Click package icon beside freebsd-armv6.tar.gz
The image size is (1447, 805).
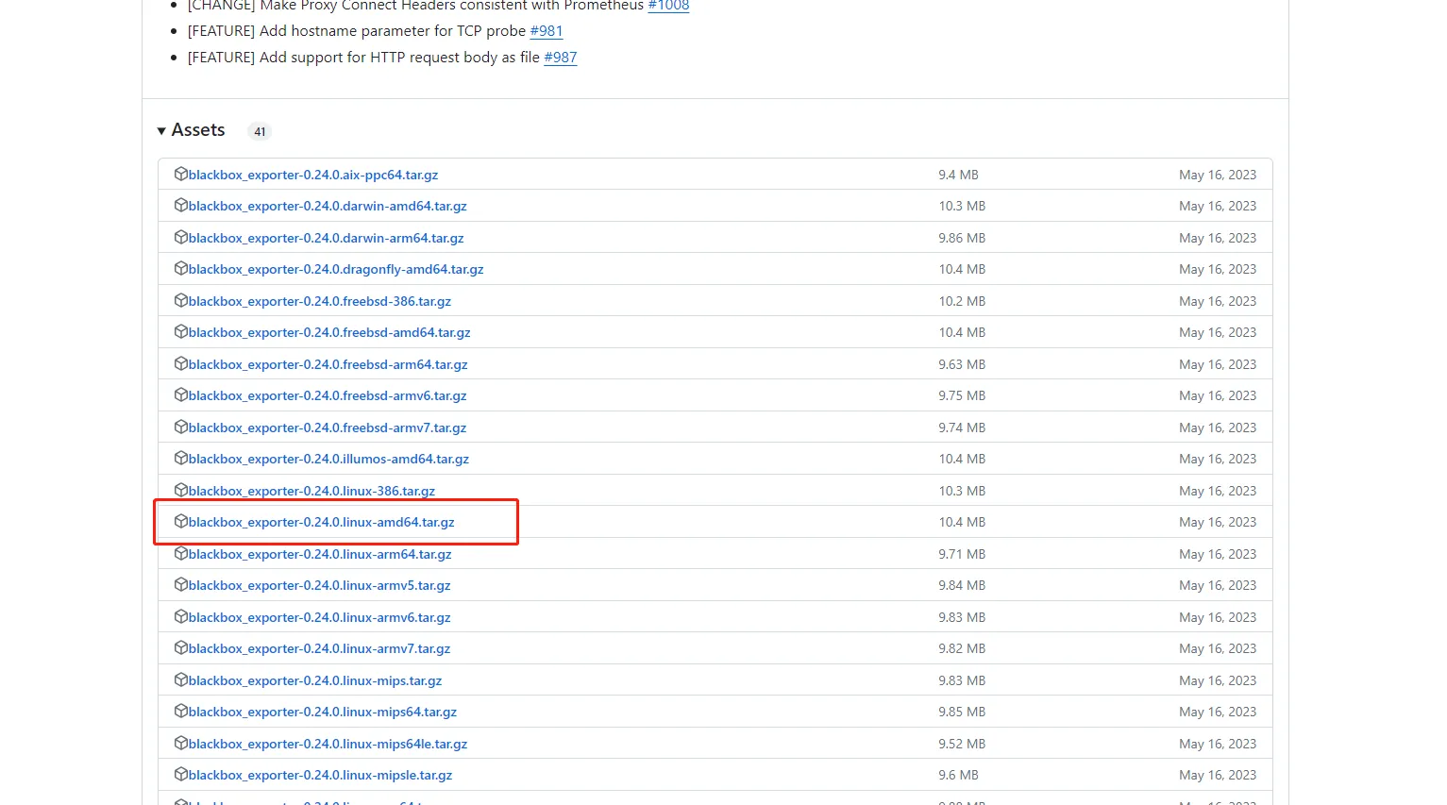click(181, 394)
